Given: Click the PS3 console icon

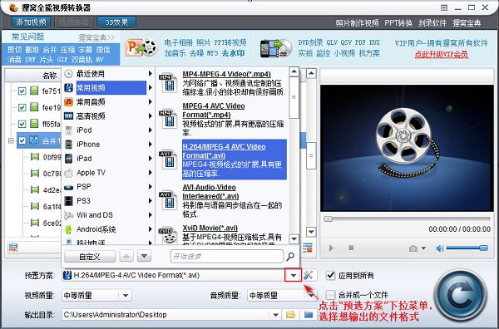Looking at the screenshot, I should [68, 201].
